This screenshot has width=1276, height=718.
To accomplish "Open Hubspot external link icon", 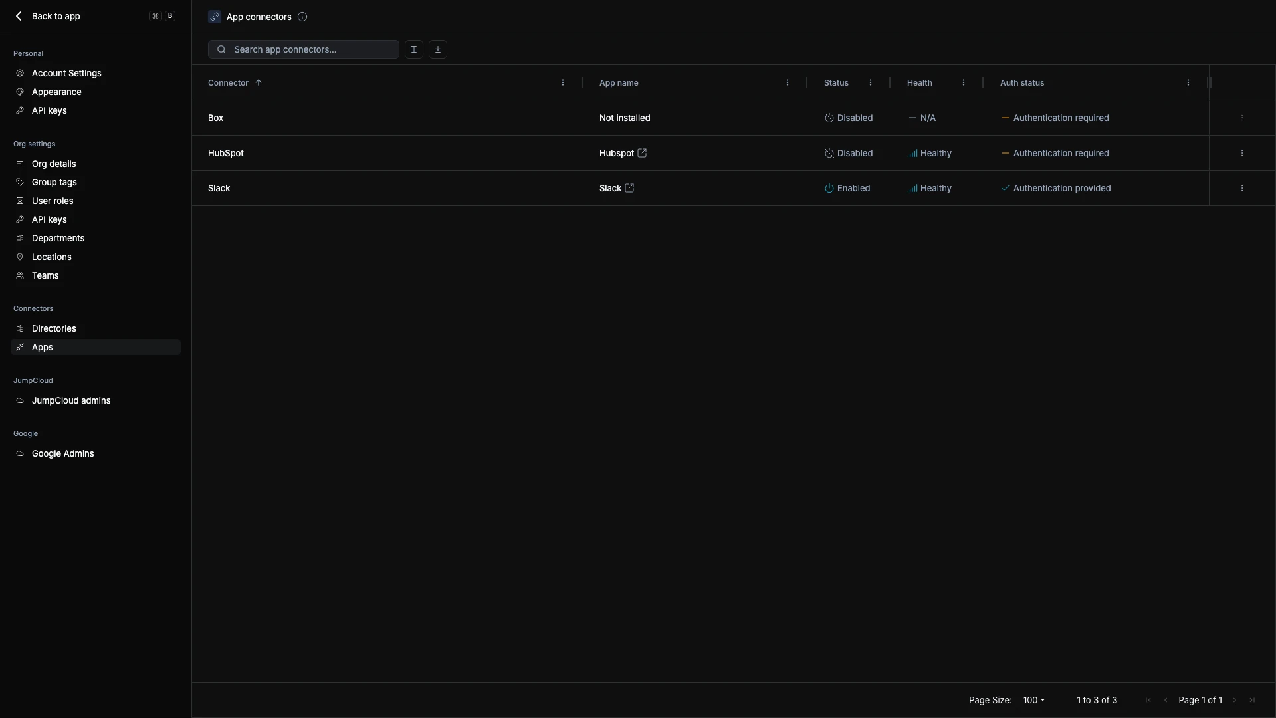I will [x=642, y=153].
